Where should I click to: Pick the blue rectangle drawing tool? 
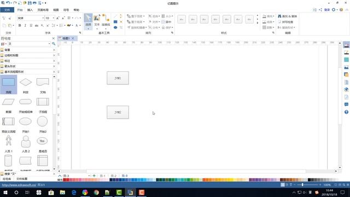tap(115, 22)
